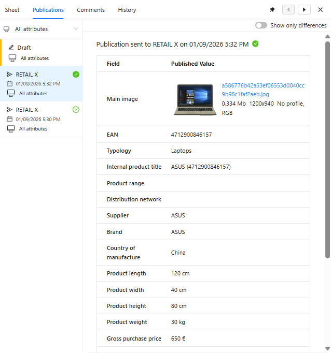
Task: Open the Comments tab
Action: tap(91, 10)
